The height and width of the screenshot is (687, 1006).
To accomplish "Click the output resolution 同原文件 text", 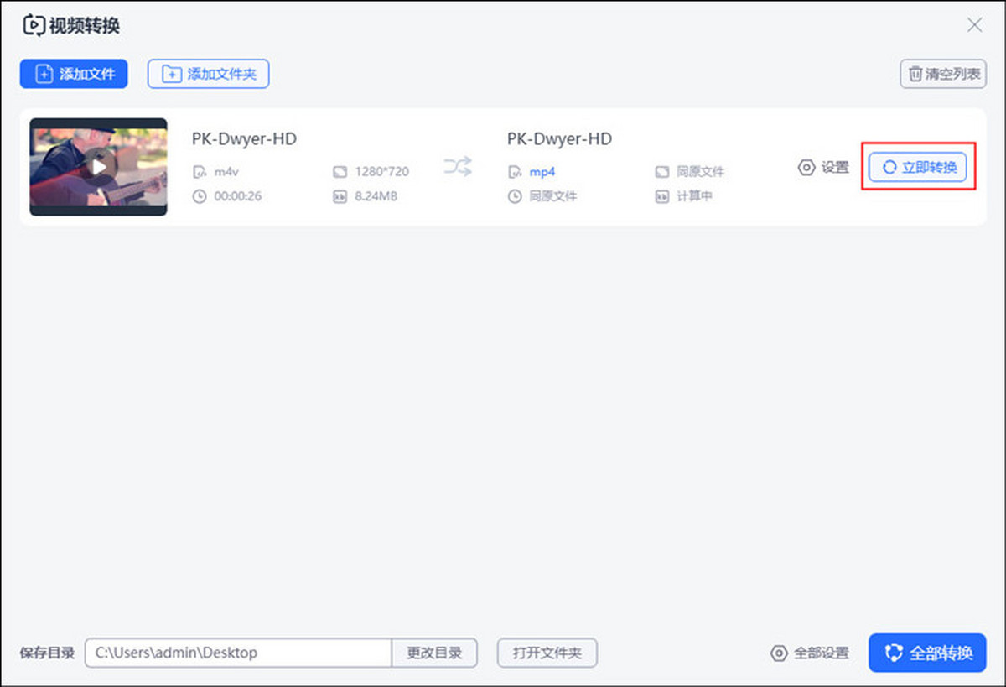I will point(700,172).
